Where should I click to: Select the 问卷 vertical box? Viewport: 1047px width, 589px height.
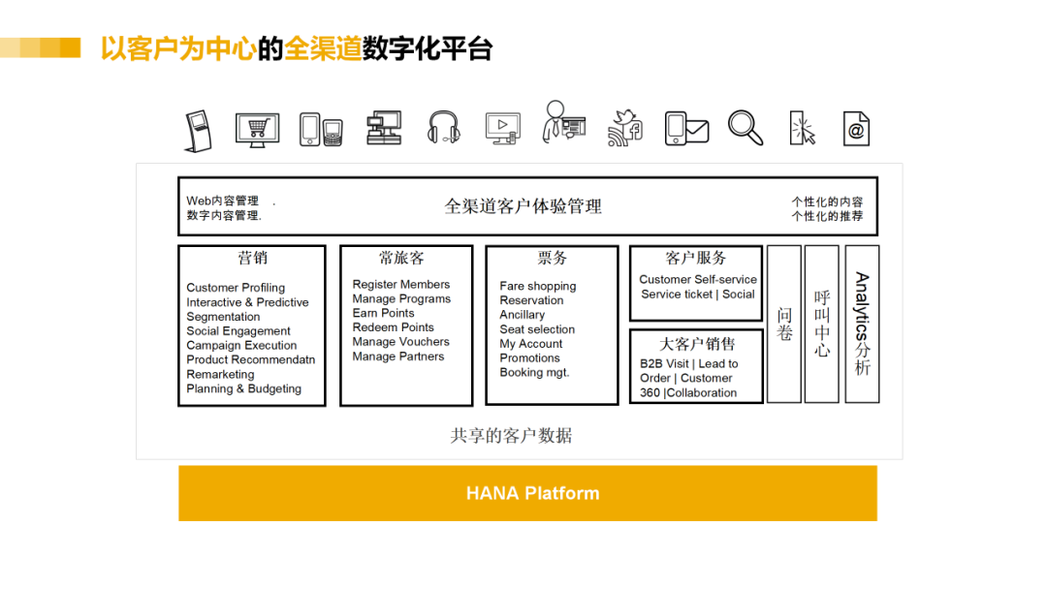tap(784, 325)
